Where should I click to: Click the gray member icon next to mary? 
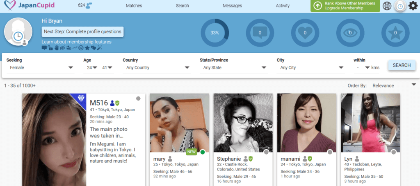tap(170, 159)
